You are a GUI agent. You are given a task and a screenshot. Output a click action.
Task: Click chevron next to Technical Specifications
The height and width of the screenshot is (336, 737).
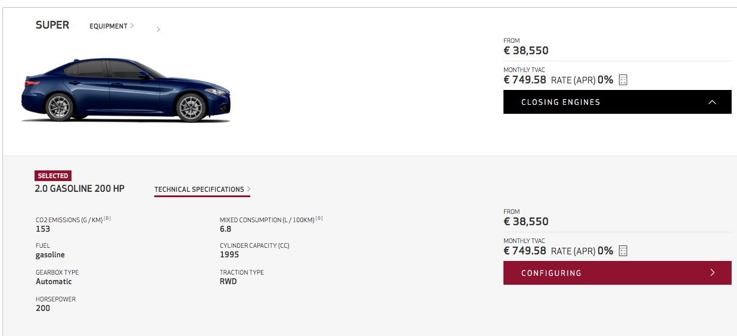point(248,189)
